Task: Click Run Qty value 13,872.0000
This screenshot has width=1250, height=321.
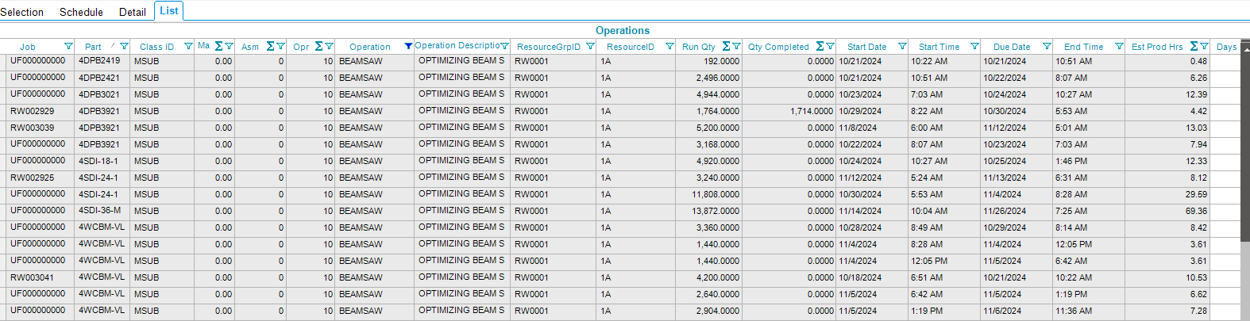Action: click(x=716, y=211)
